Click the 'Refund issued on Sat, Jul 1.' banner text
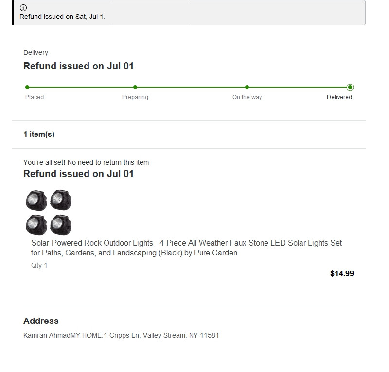This screenshot has width=389, height=372. [x=62, y=17]
